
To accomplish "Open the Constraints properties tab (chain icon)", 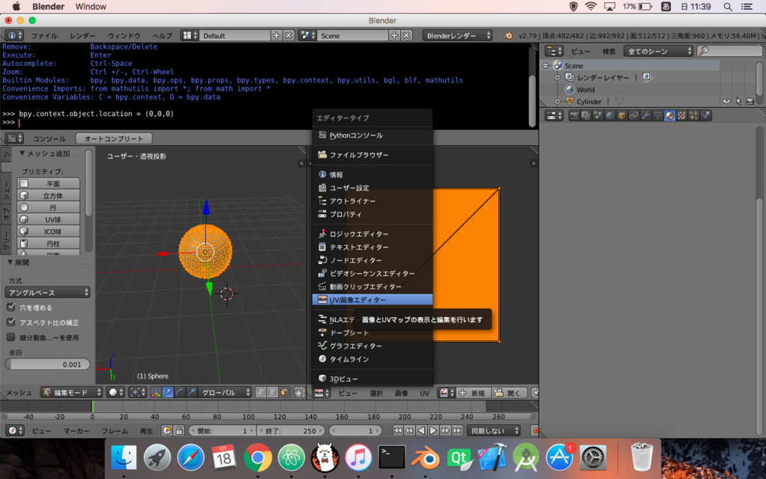I will point(634,115).
